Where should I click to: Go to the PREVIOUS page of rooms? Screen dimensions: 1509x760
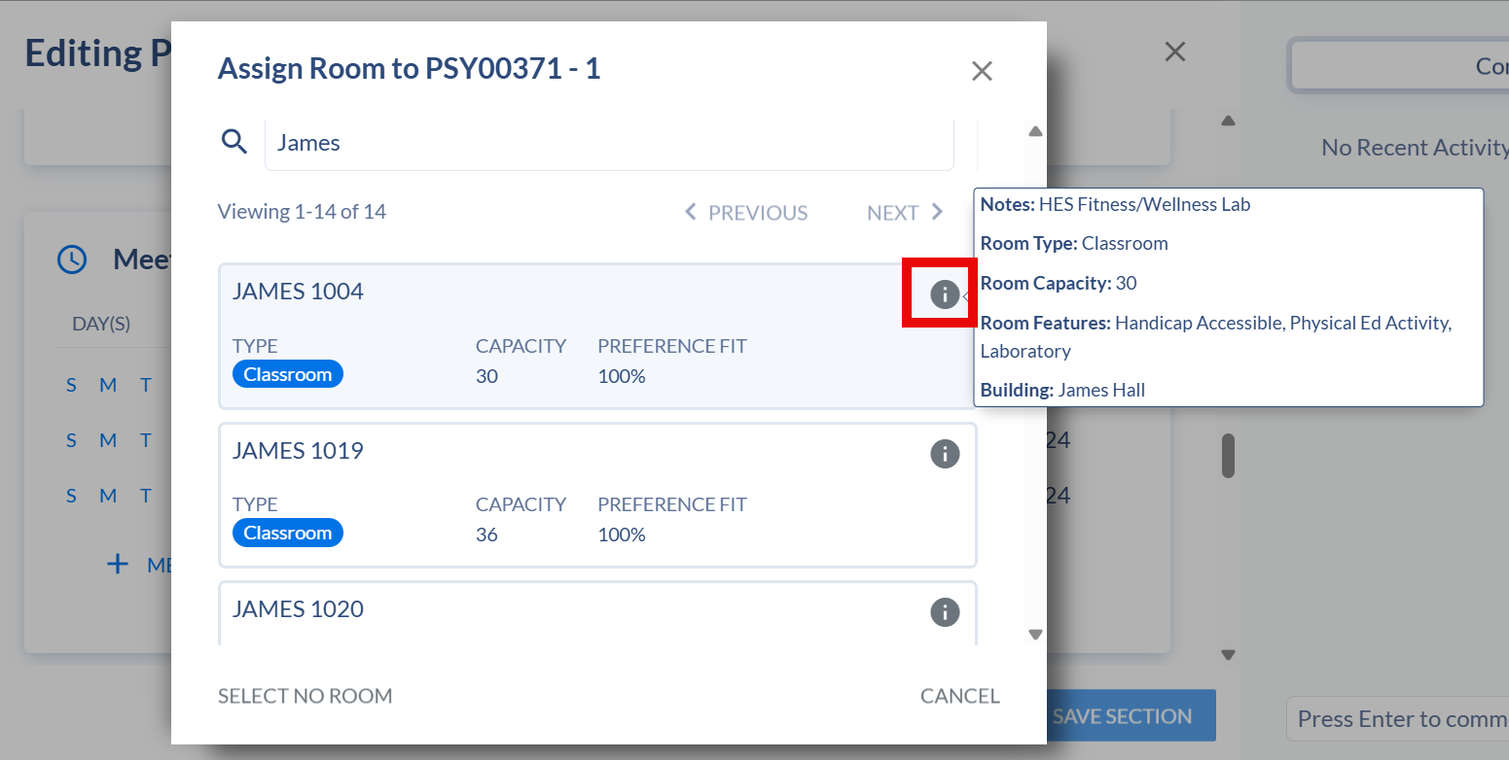(746, 212)
